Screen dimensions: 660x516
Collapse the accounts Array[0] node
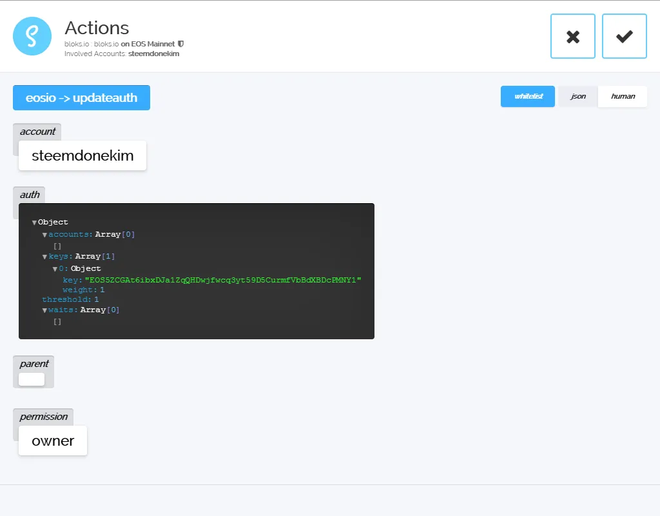(44, 235)
